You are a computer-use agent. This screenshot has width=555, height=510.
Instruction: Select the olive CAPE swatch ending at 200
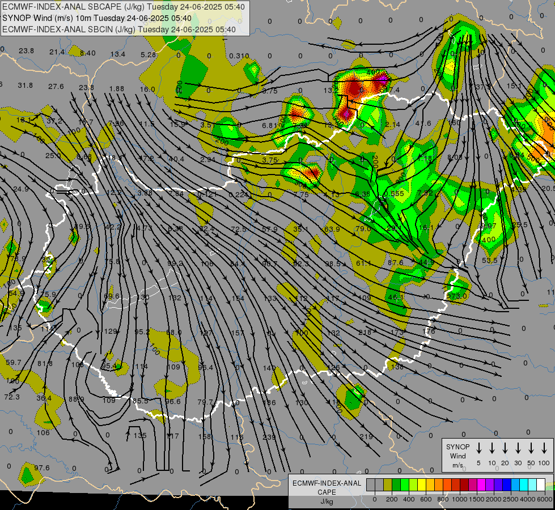pyautogui.click(x=388, y=485)
